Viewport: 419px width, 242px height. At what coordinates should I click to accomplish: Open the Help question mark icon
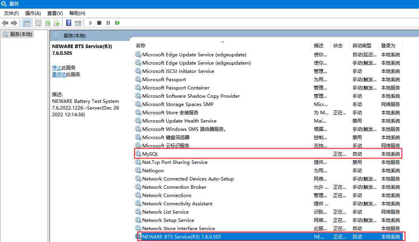pos(69,23)
